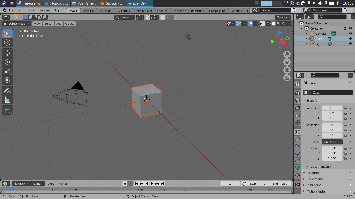The height and width of the screenshot is (199, 355).
Task: Open the View Layer properties tab
Action: (x=298, y=108)
